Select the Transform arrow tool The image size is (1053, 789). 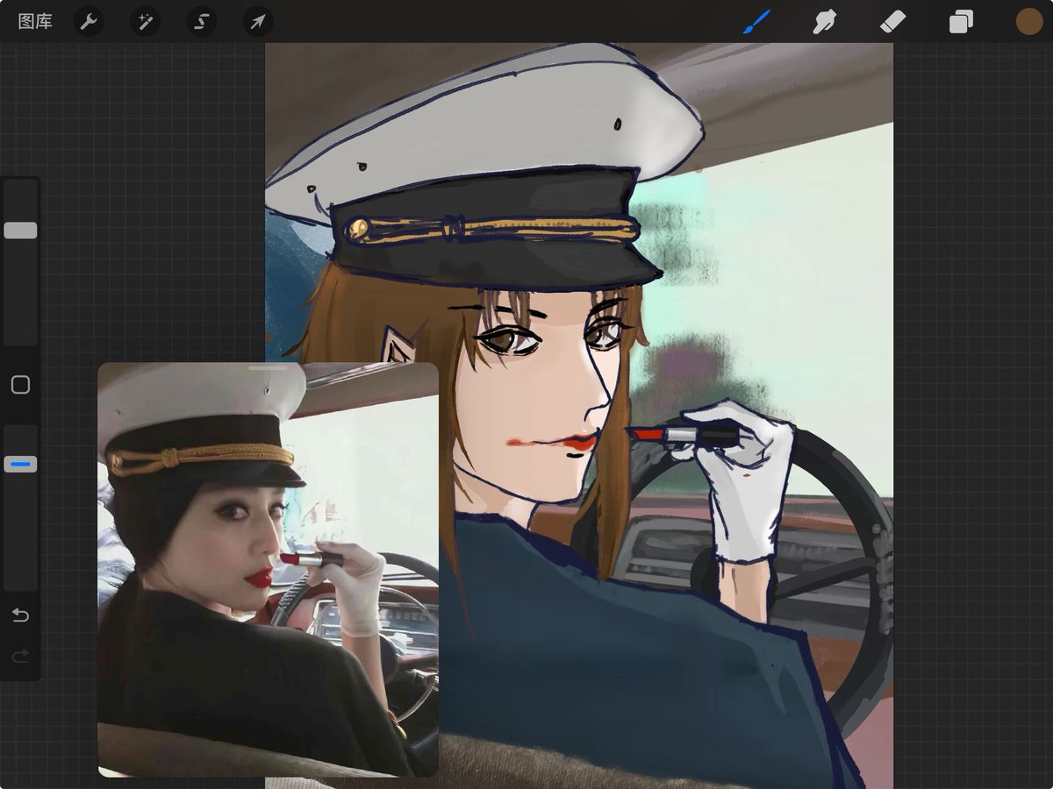(257, 22)
